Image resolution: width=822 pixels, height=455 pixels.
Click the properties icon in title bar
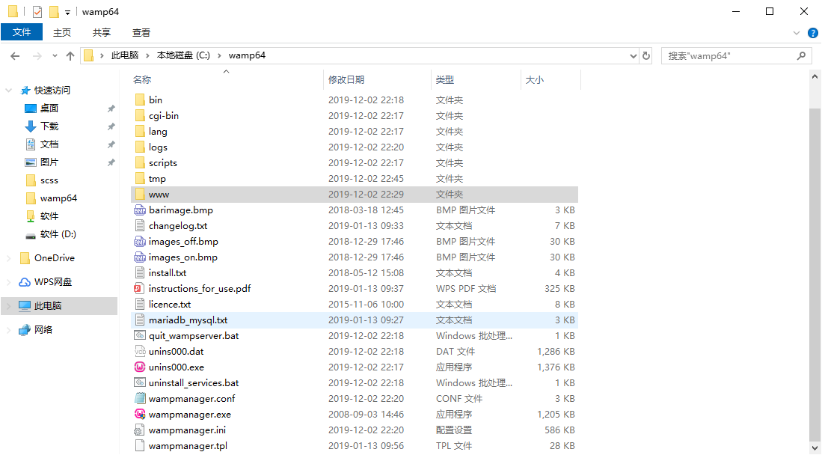37,11
